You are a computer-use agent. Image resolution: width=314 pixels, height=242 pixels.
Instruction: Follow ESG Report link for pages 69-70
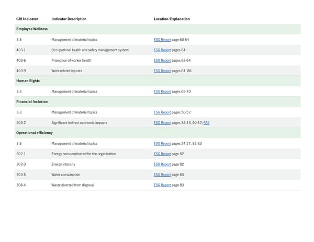pos(162,91)
